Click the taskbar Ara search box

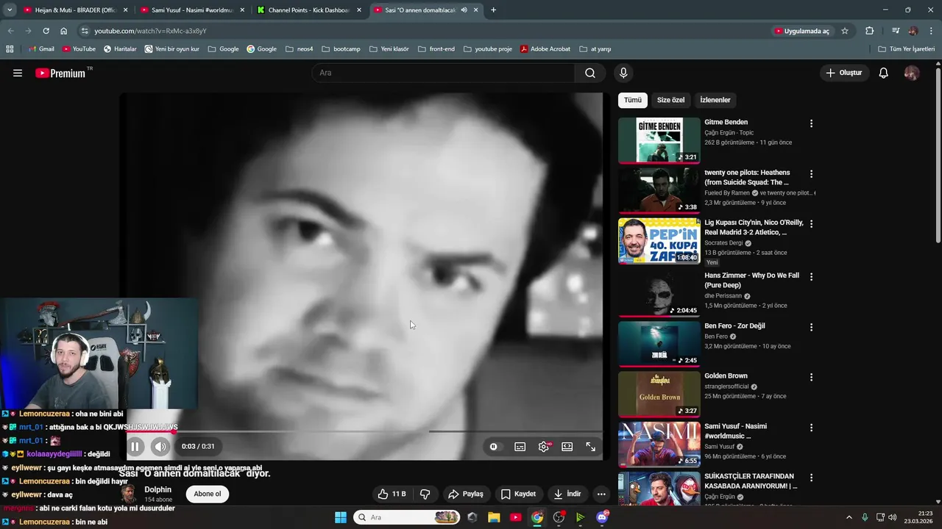[x=407, y=517]
